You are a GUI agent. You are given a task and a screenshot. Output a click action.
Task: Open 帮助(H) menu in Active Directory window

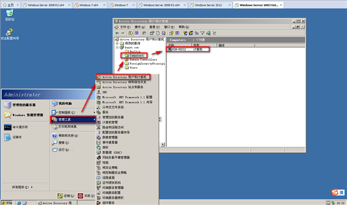184,27
